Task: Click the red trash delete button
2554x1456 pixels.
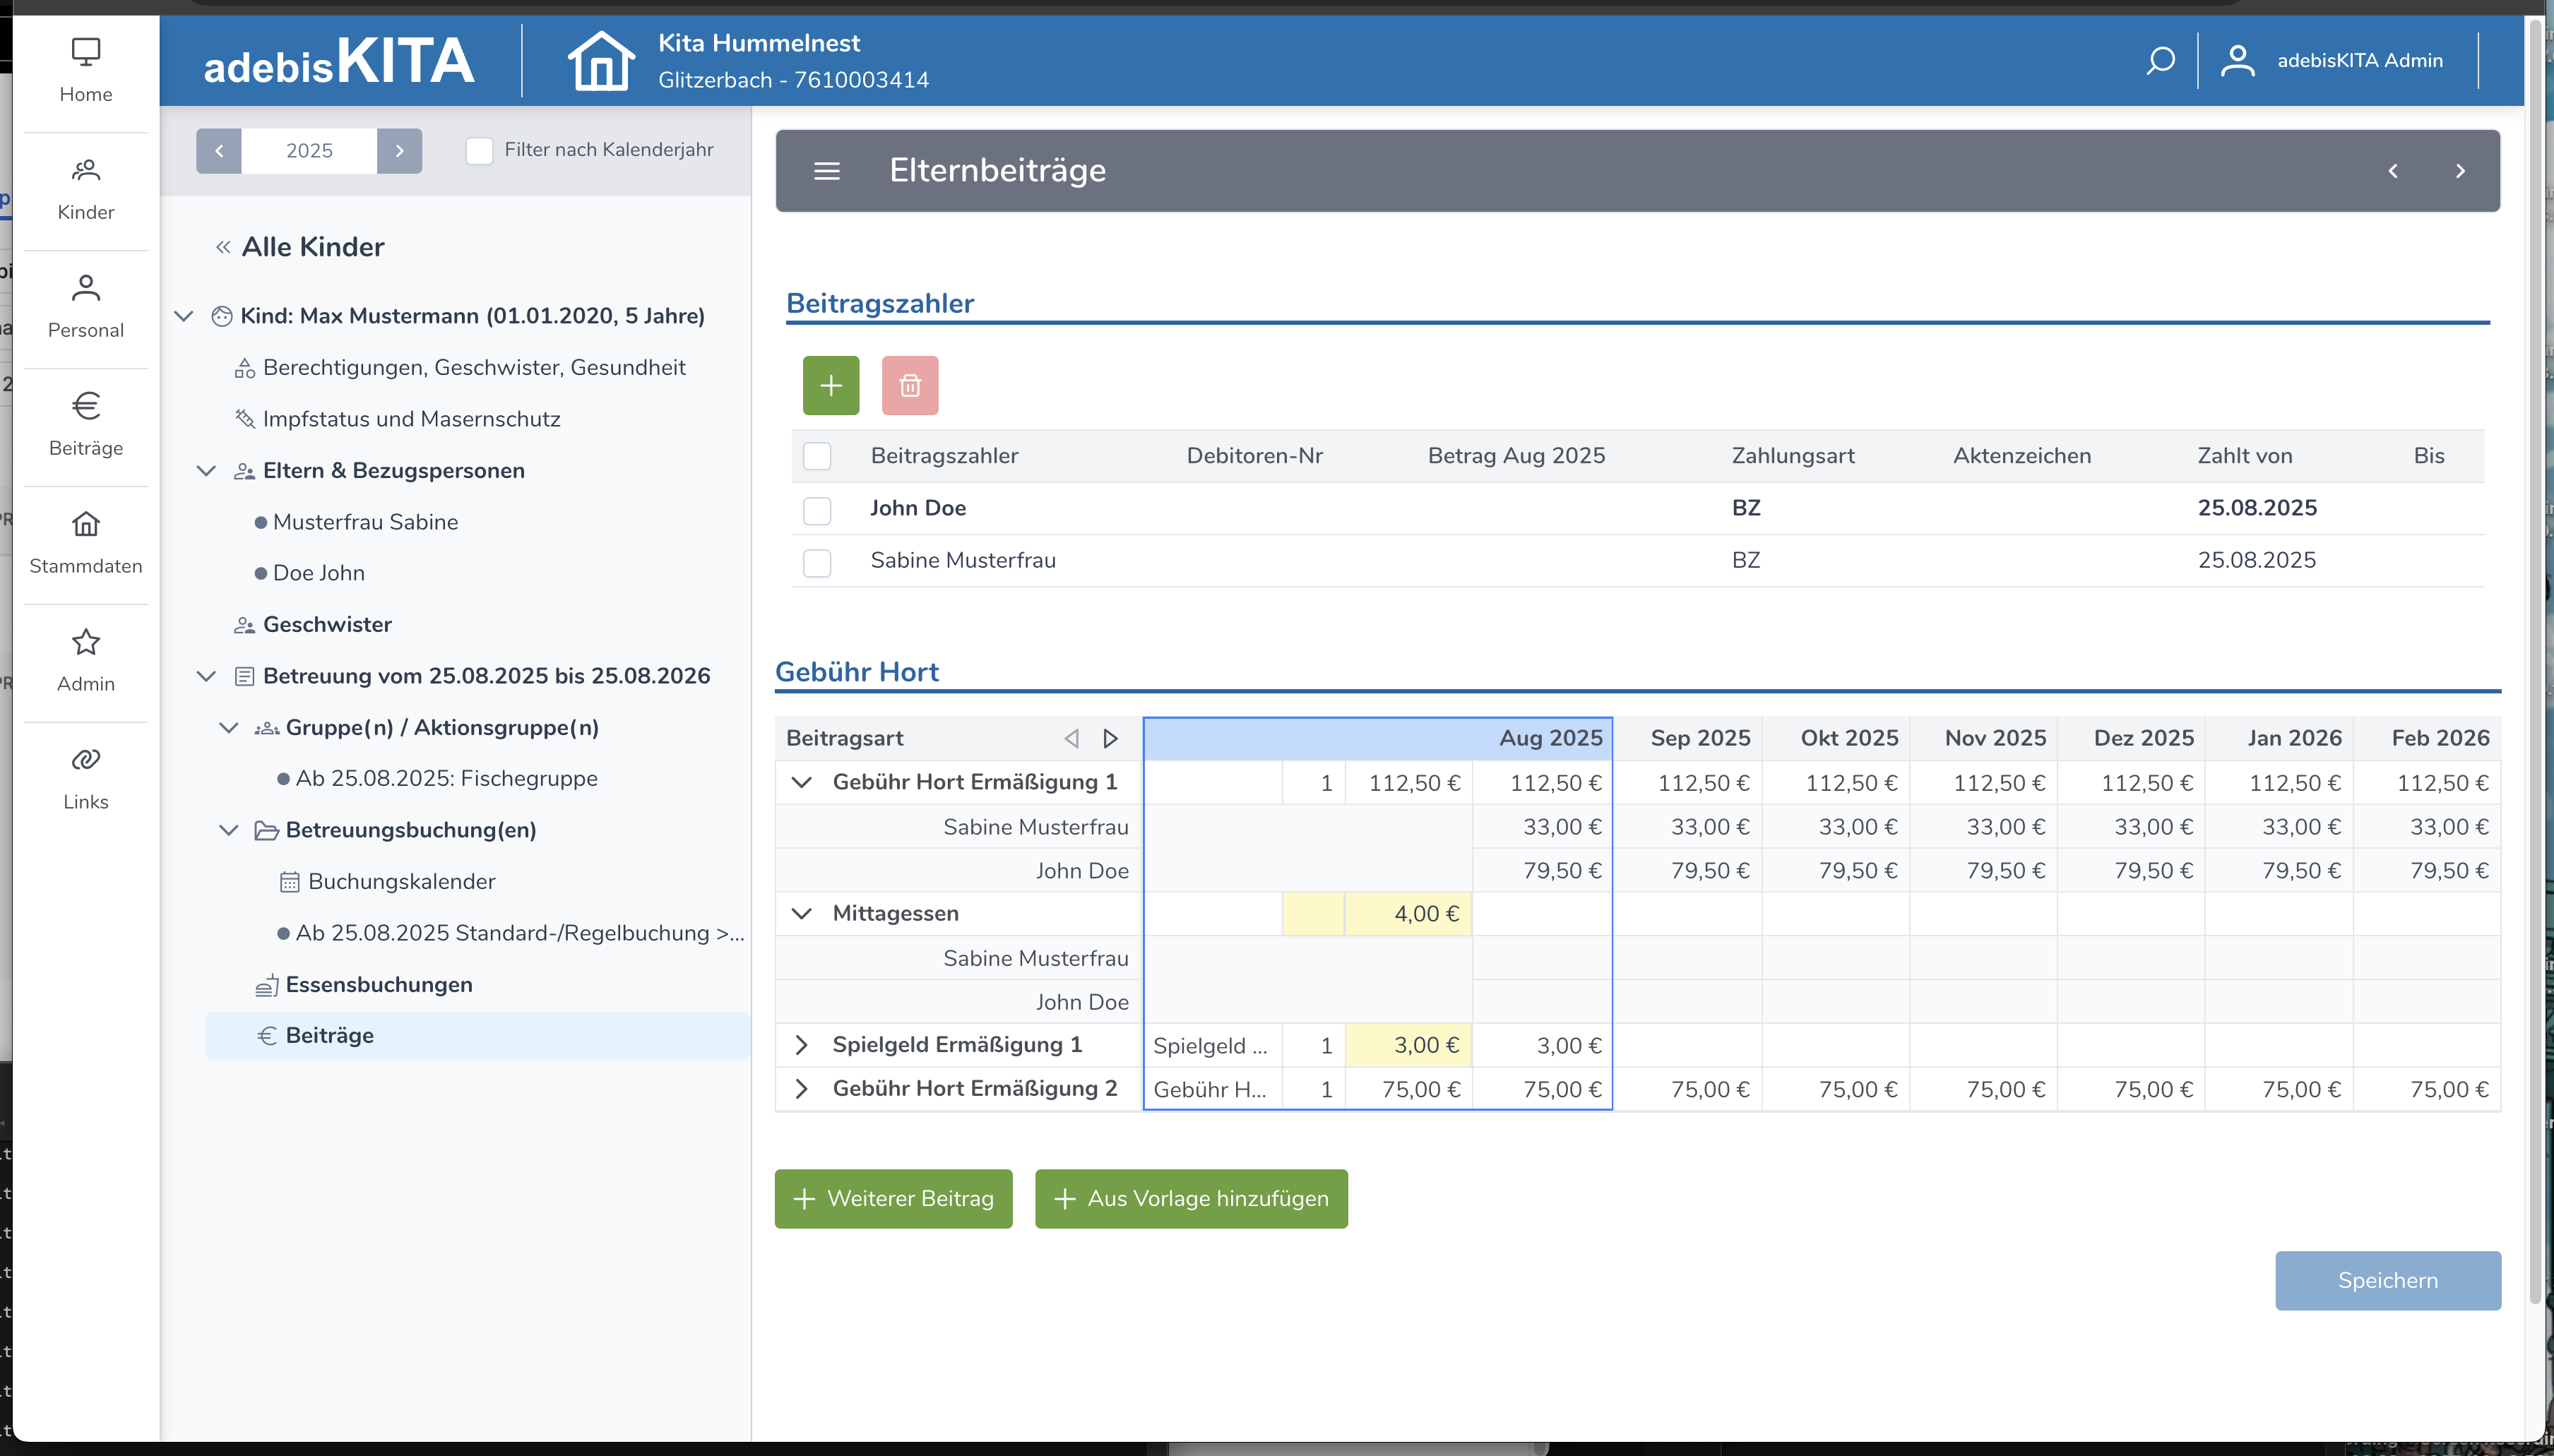Action: (909, 386)
